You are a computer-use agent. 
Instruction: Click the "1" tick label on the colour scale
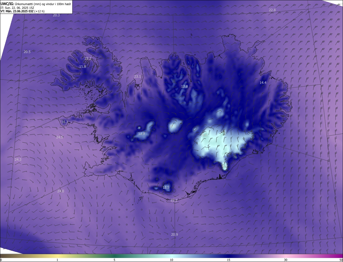[57, 260]
